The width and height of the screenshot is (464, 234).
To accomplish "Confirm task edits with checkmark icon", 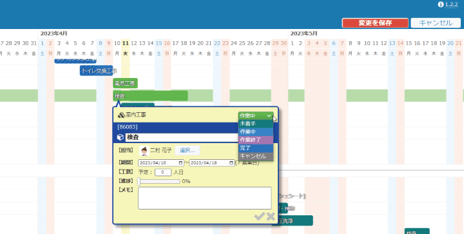I will tap(259, 217).
